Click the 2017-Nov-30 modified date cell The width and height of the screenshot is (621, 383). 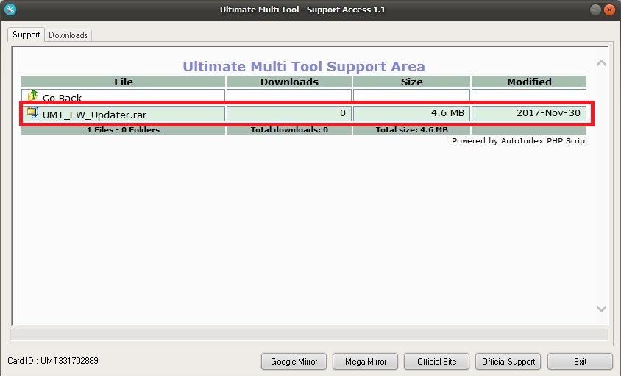[x=529, y=113]
